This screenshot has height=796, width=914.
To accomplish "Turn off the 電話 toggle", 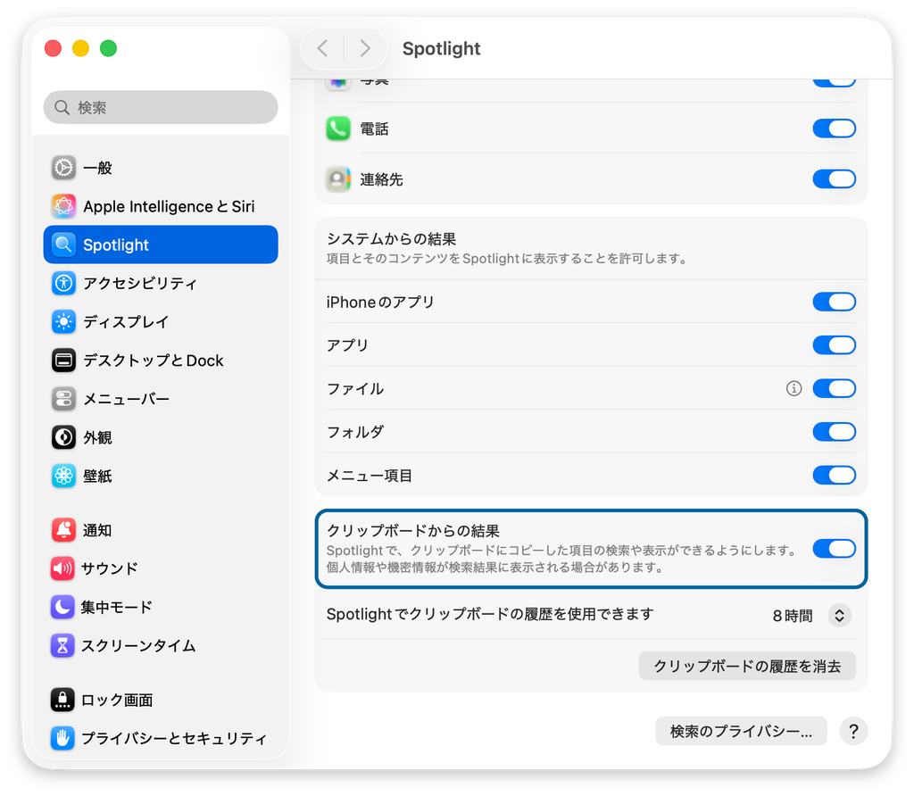I will tap(835, 129).
